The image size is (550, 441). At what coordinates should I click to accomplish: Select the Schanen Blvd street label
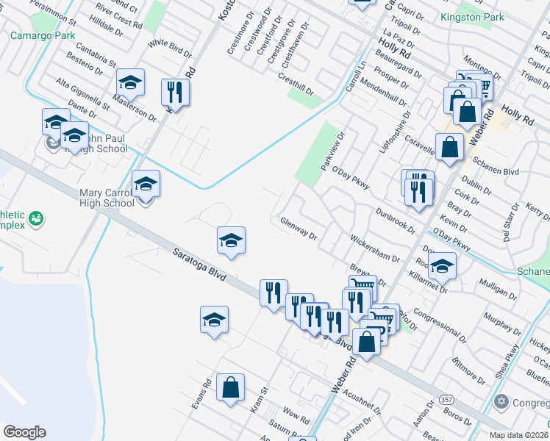496,166
